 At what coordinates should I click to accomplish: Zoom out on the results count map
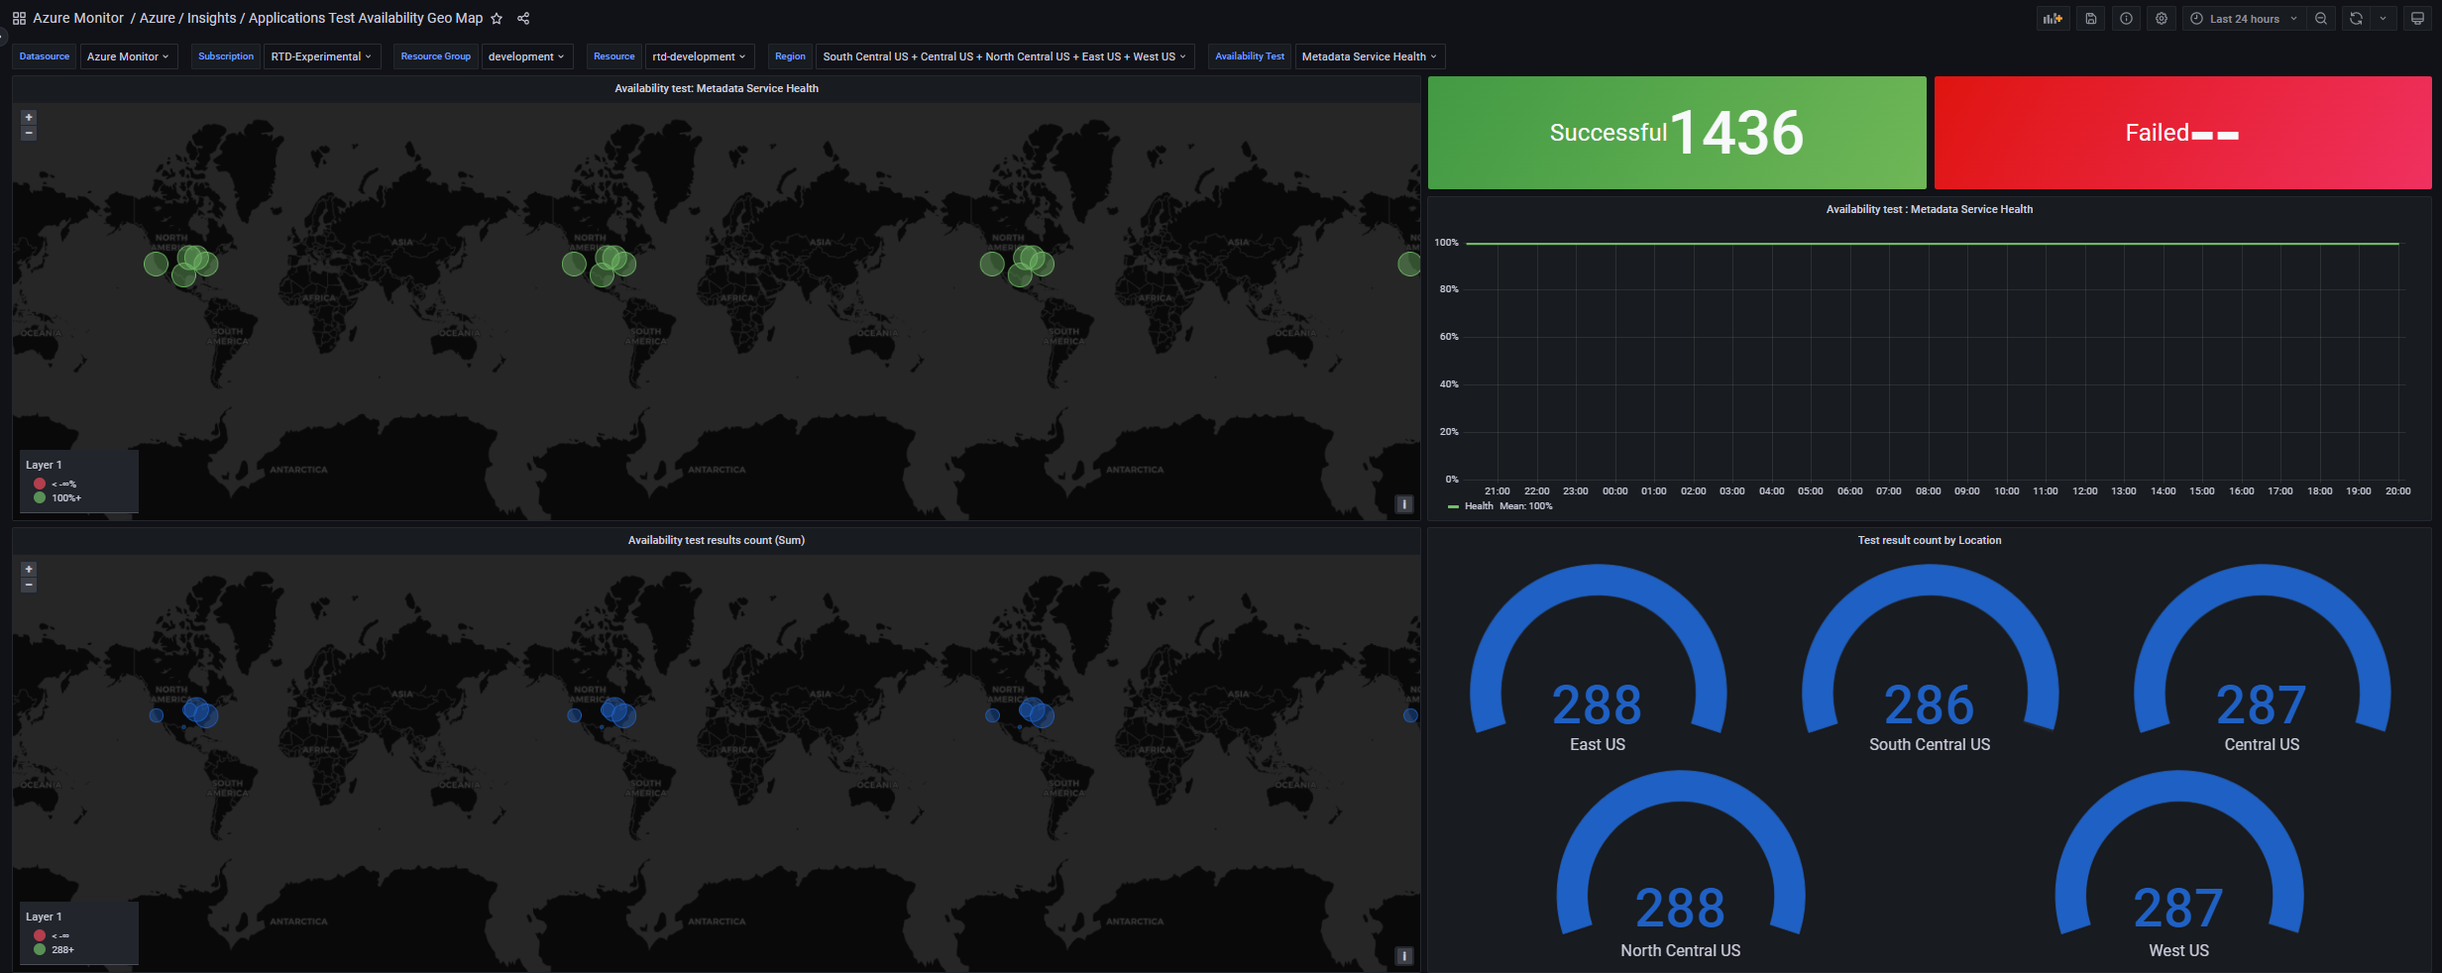click(x=29, y=585)
